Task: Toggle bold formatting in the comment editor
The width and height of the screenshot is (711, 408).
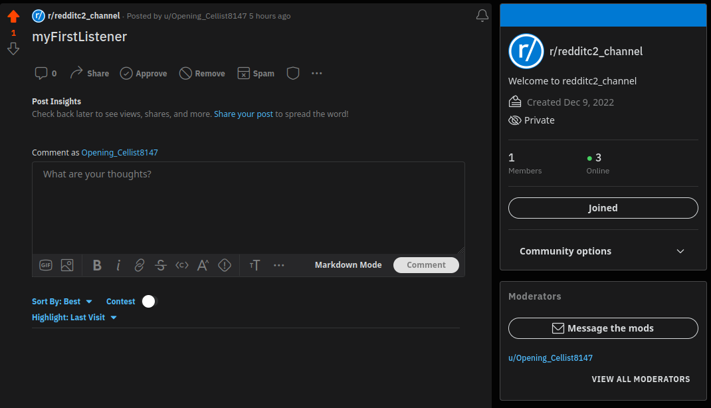Action: (x=97, y=265)
